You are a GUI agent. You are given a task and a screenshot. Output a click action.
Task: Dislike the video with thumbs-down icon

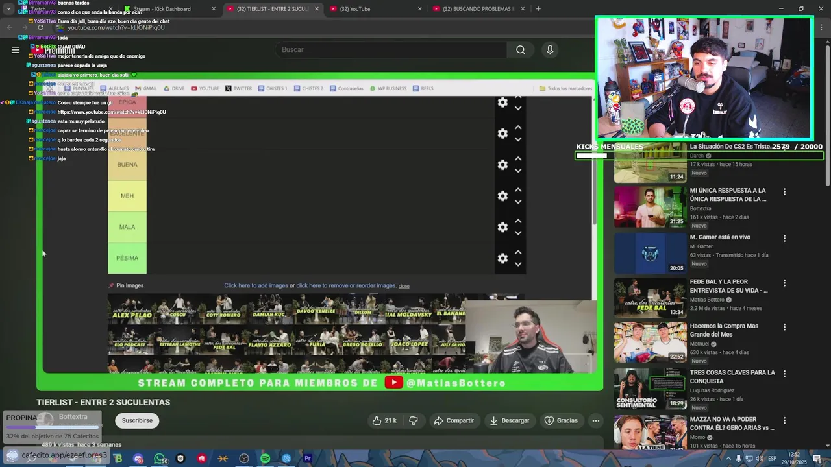414,420
